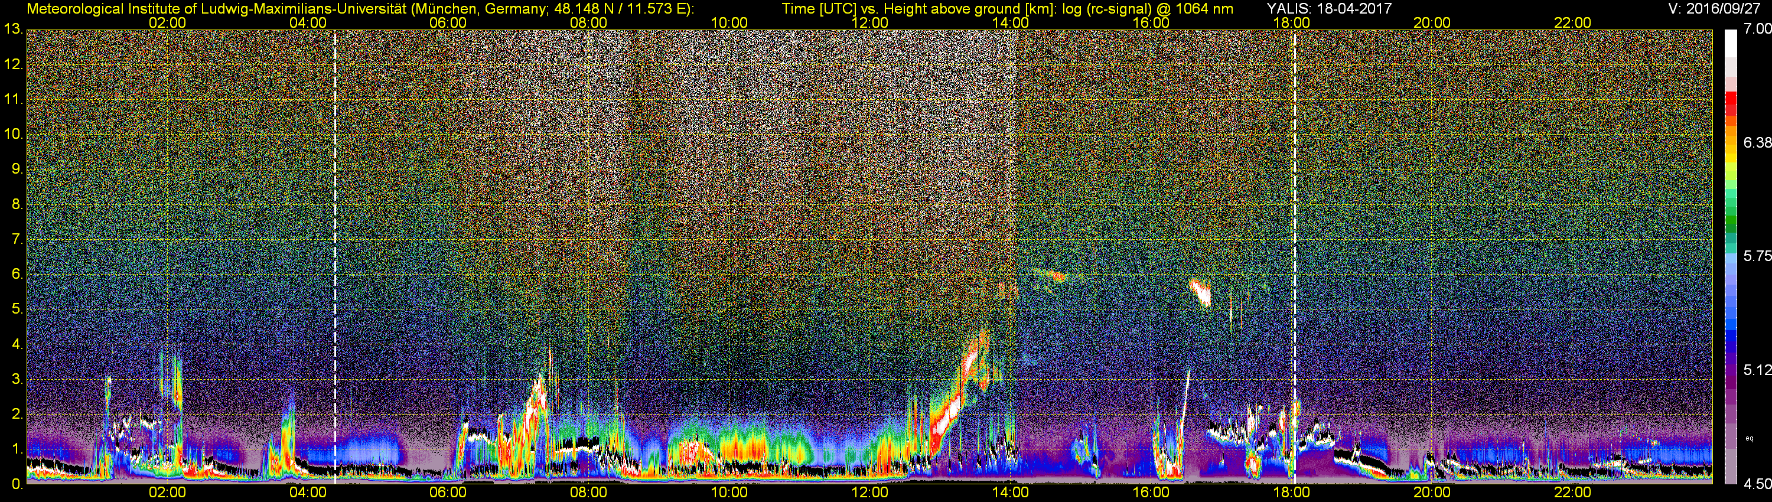Click the dashed white line near 18:00
The height and width of the screenshot is (502, 1772).
pyautogui.click(x=1295, y=256)
